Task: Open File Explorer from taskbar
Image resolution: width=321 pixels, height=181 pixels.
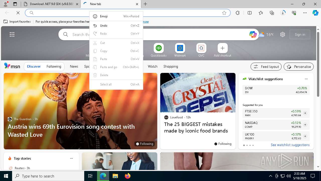Action: pos(115,176)
